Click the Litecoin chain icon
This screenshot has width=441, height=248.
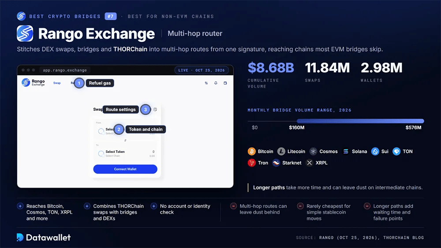(x=281, y=152)
